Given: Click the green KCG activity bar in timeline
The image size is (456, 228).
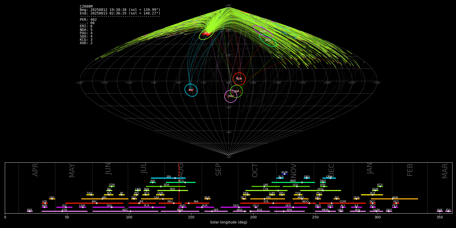Looking at the screenshot, I should point(181,182).
